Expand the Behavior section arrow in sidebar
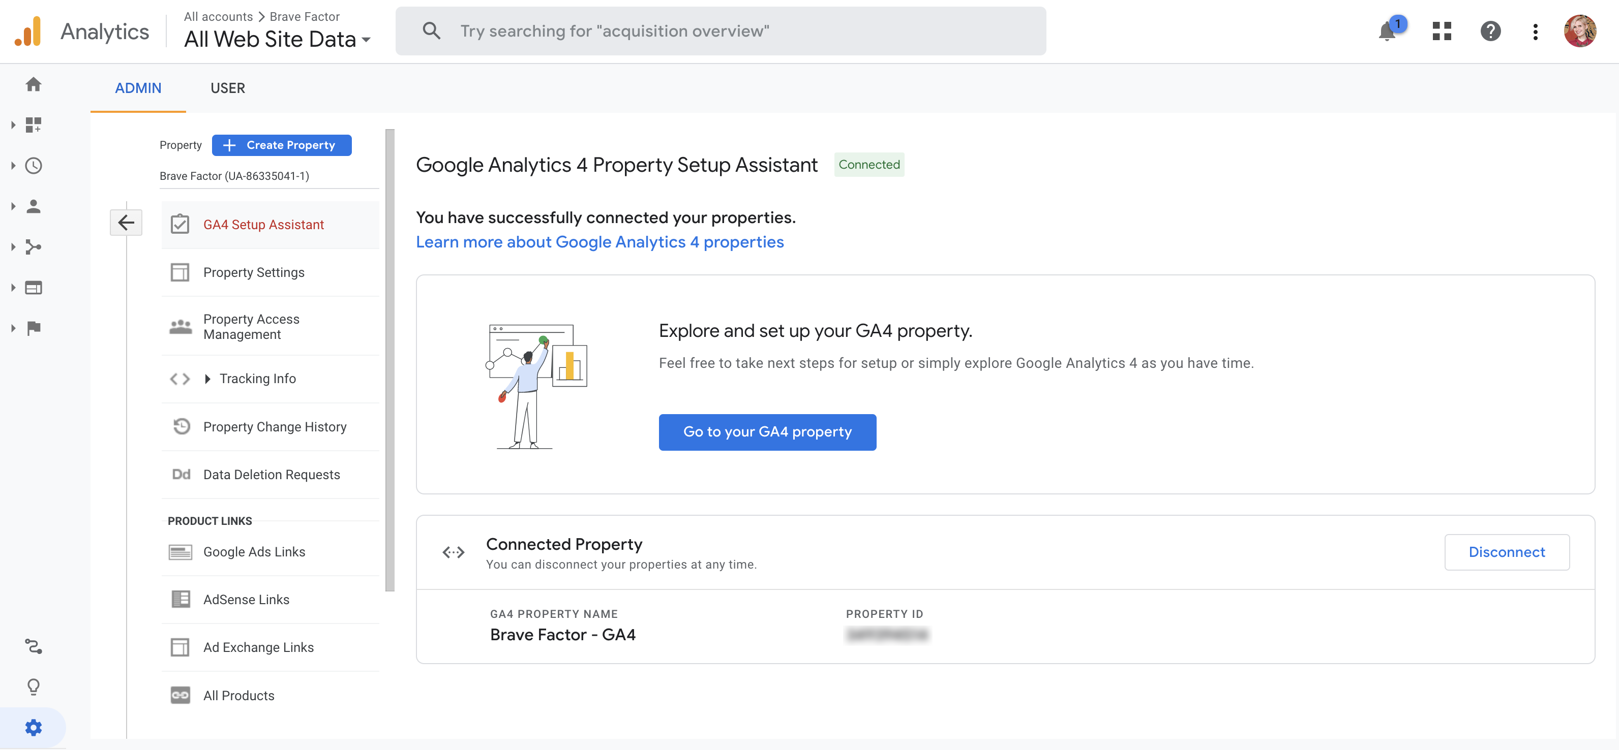 [x=13, y=288]
